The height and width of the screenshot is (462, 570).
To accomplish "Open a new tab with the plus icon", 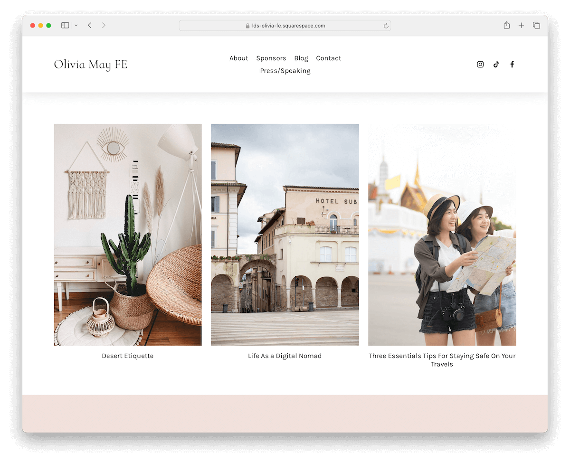I will pos(521,25).
